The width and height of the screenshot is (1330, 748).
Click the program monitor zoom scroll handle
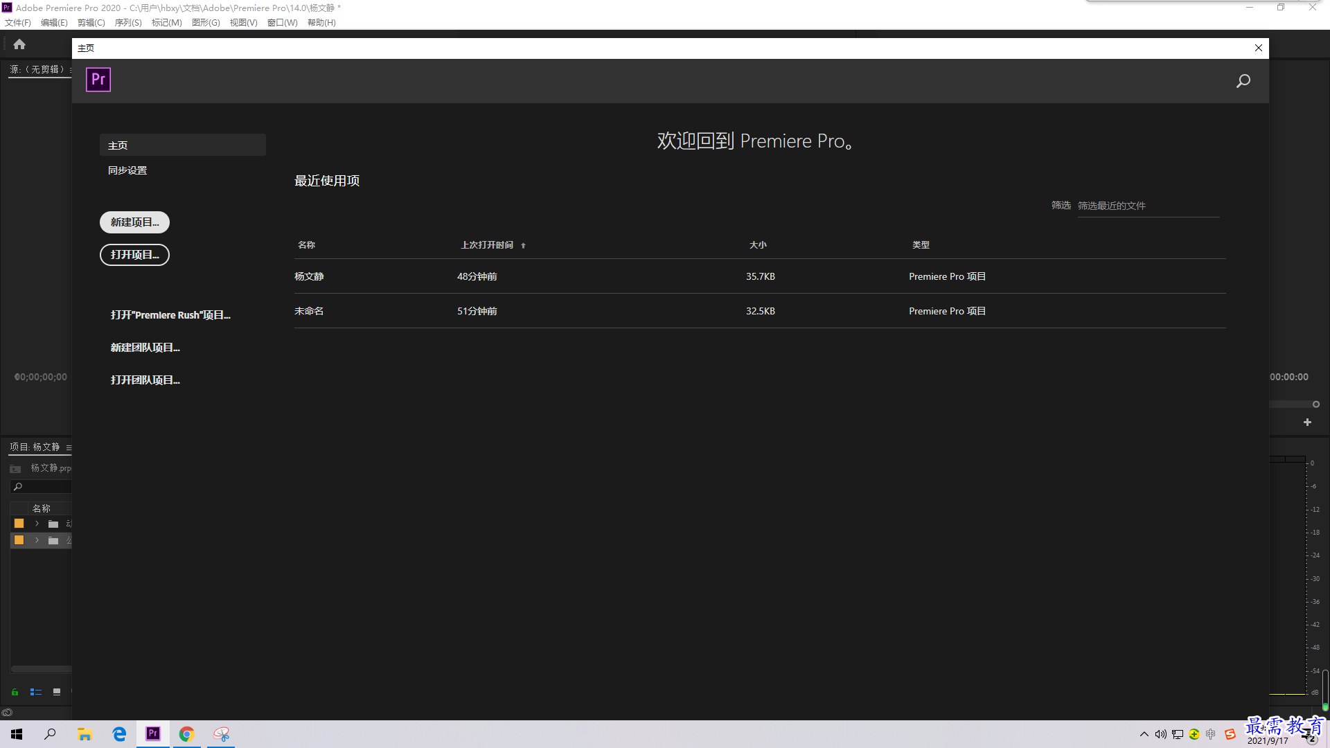point(1316,404)
